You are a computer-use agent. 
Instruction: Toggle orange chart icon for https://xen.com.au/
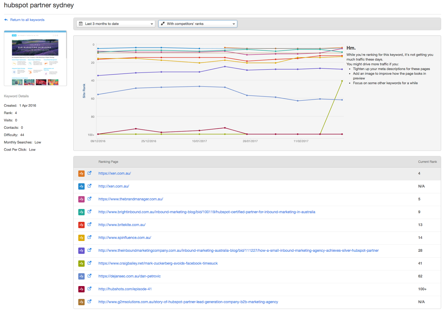[81, 174]
